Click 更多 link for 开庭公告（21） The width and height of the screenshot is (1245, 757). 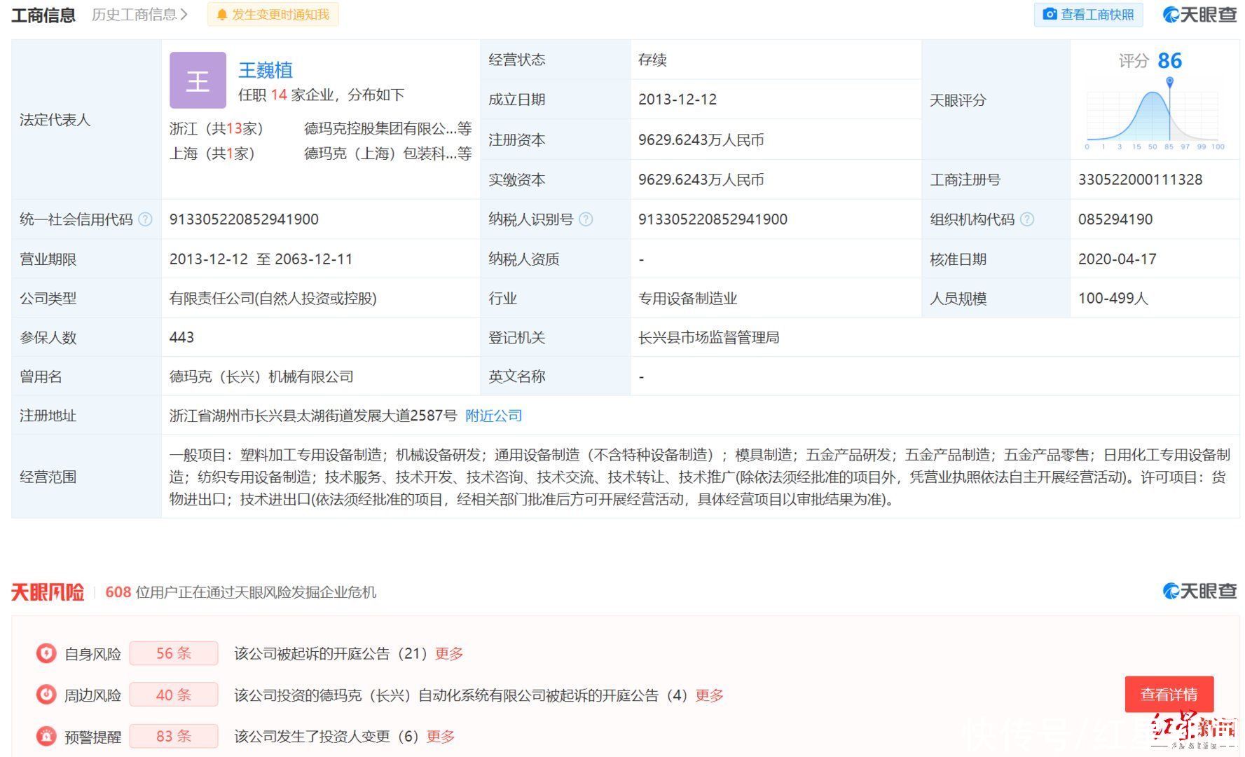[449, 654]
